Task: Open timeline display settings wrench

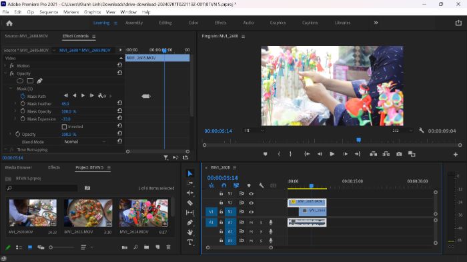Action: tap(262, 185)
